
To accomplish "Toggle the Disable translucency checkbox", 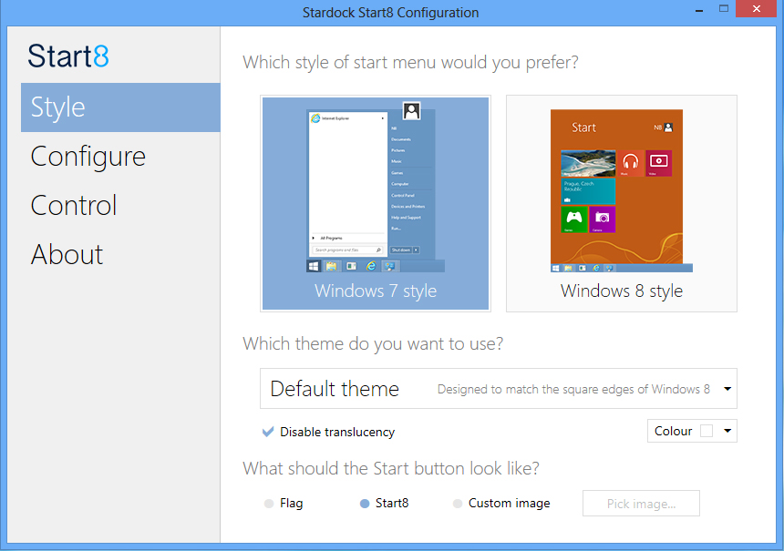I will (x=269, y=432).
